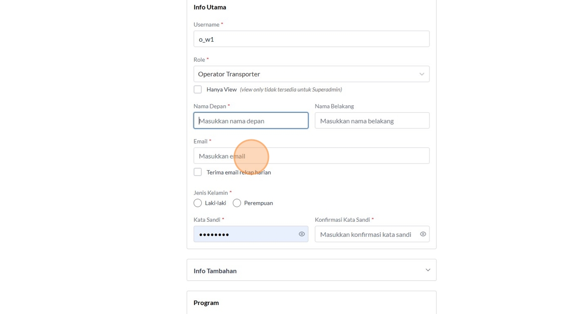Focus the Konfirmasi Kata Sandi input
This screenshot has height=314, width=562.
click(366, 234)
